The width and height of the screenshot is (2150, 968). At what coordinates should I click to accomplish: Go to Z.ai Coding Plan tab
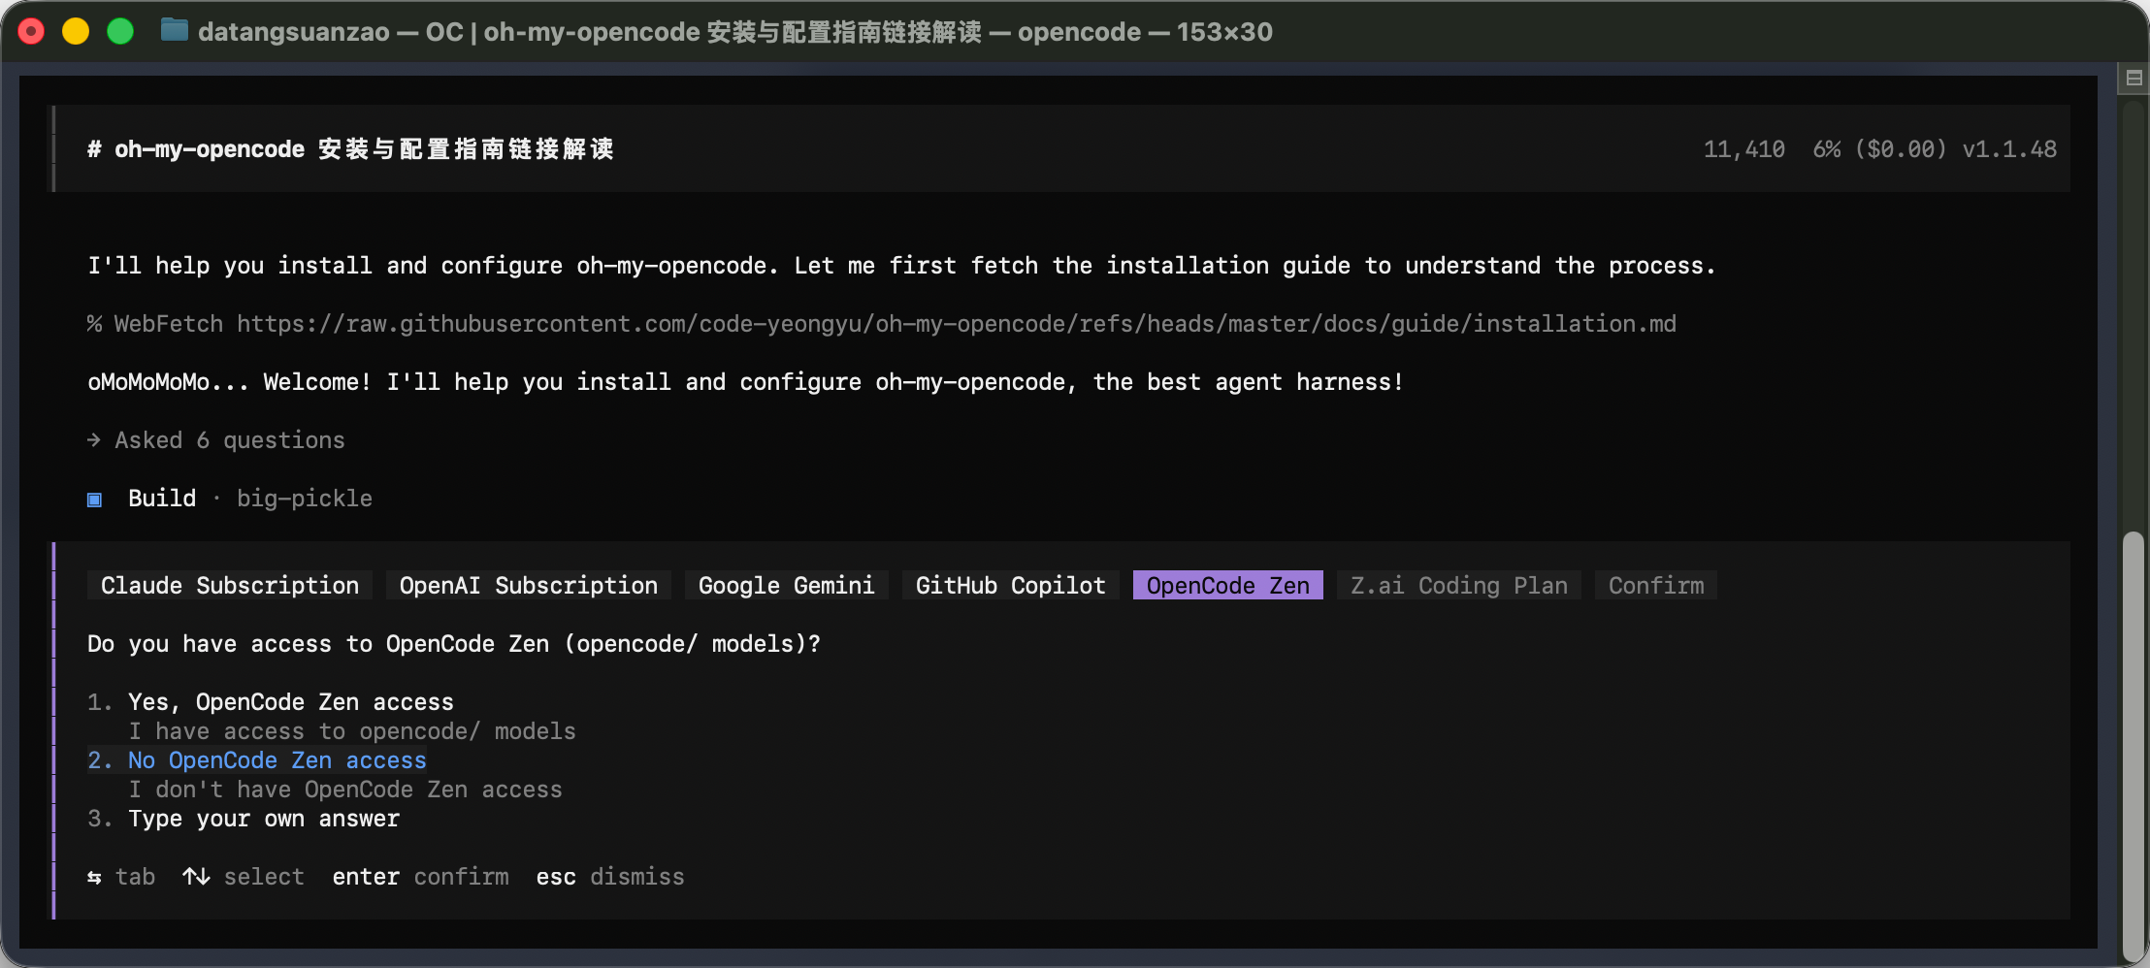pyautogui.click(x=1459, y=585)
